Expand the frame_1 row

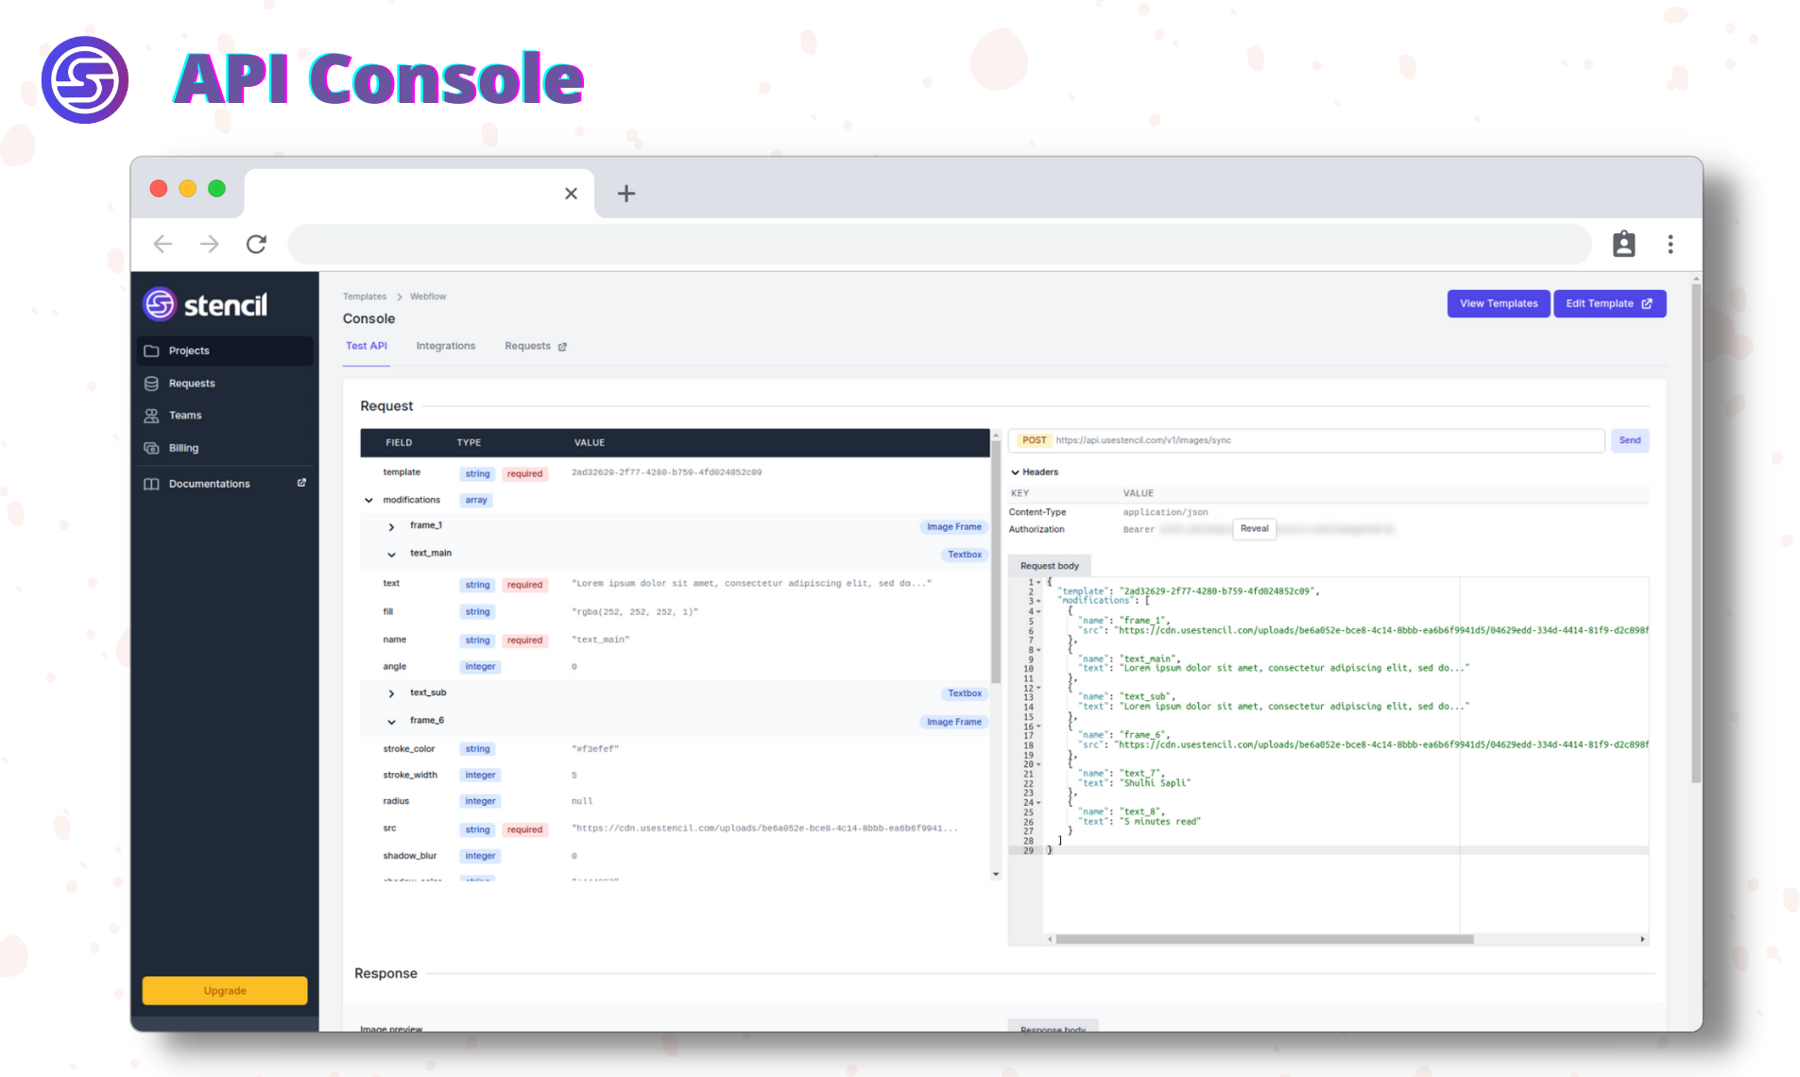pos(391,526)
